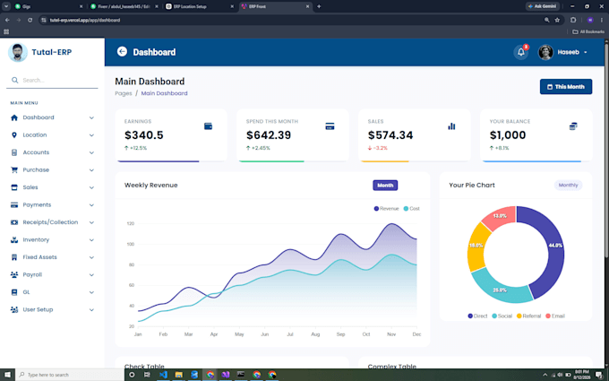
Task: Select the ERP Front browser tab
Action: pyautogui.click(x=275, y=6)
